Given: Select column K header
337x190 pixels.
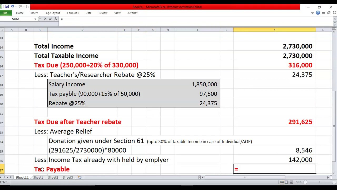Looking at the screenshot, I should coord(274,30).
